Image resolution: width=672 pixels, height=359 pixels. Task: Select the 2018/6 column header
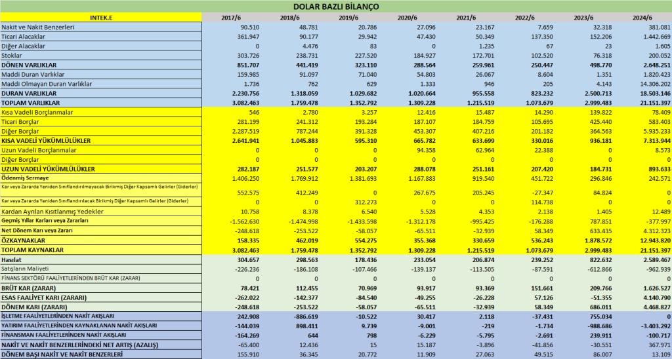(289, 18)
